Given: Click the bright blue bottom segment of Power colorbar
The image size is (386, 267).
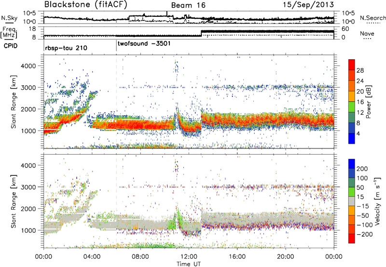Looking at the screenshot, I should 352,138.
